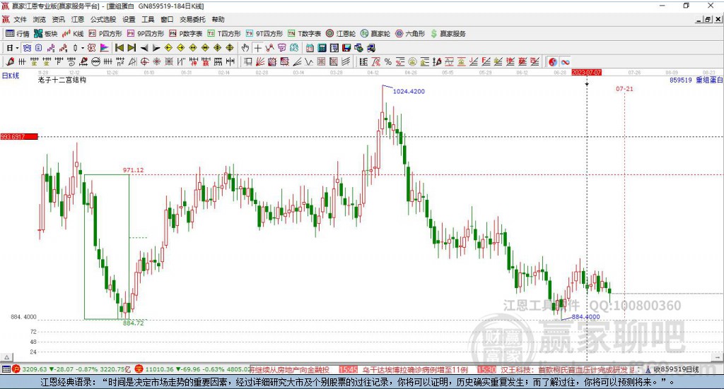Open the 赢家轮 wheel tool
The image size is (724, 389).
[375, 34]
